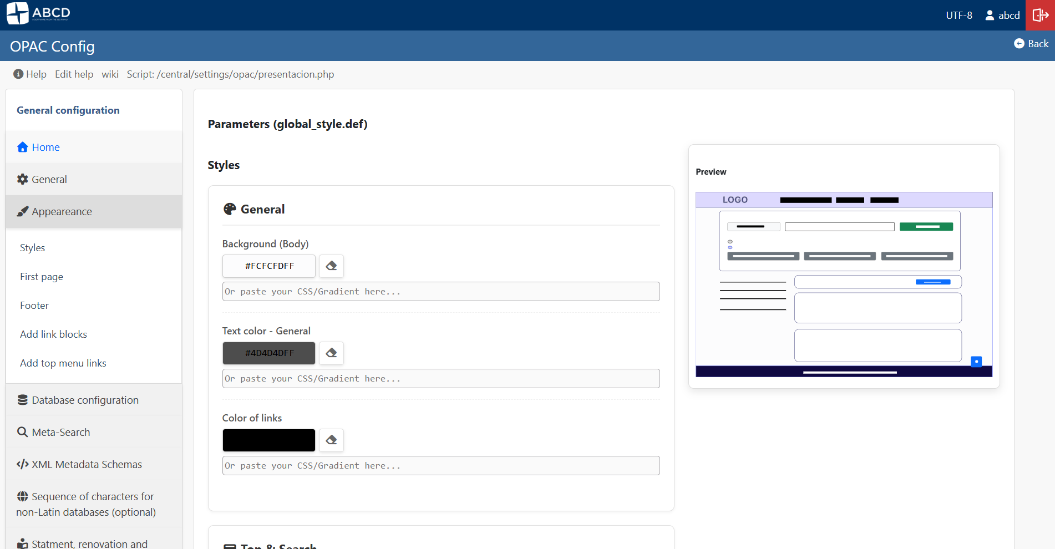Select the Styles submenu item
Image resolution: width=1055 pixels, height=549 pixels.
point(32,248)
